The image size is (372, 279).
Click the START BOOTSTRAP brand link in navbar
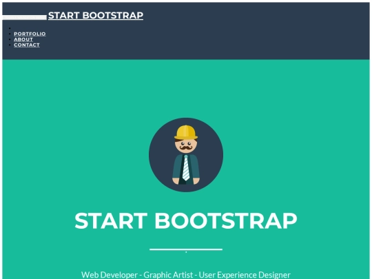click(x=96, y=15)
